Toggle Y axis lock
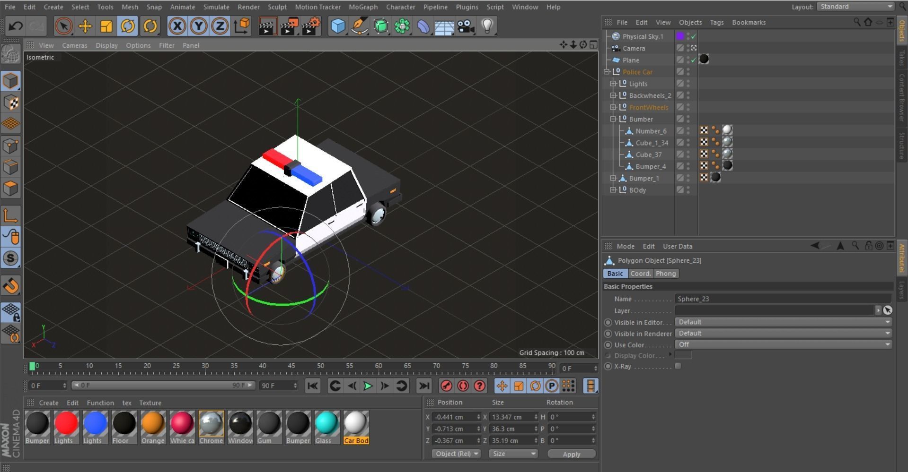 pos(199,26)
